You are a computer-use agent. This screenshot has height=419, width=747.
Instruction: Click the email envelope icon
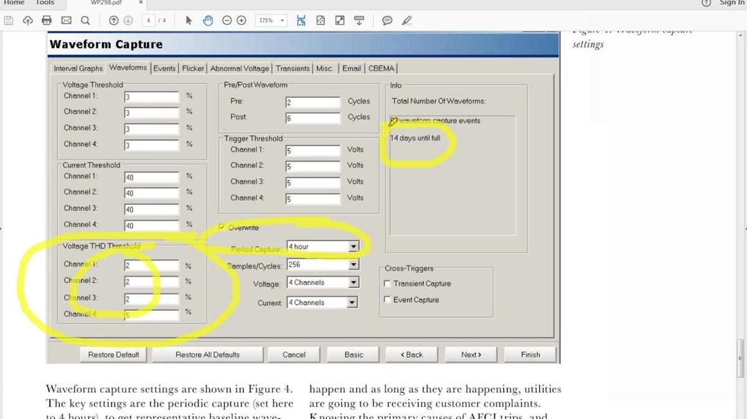pos(66,21)
